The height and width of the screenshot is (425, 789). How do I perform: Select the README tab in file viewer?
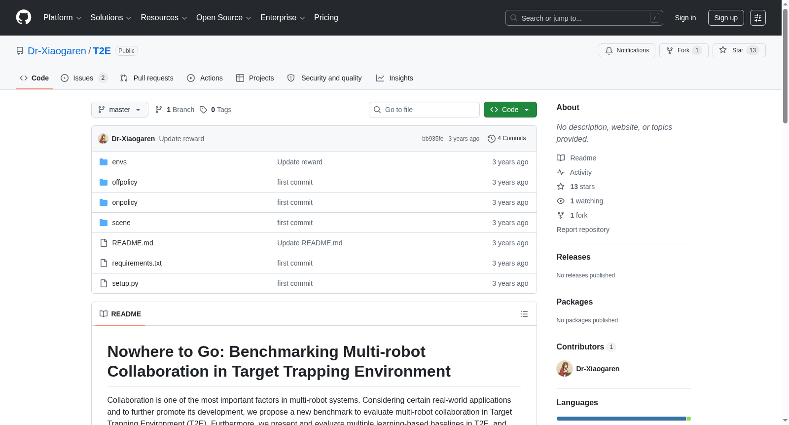tap(120, 314)
